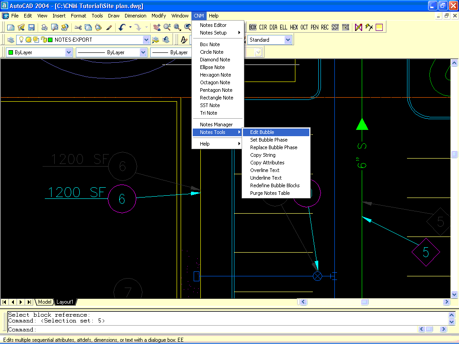459x344 pixels.
Task: Click the Undo arrow icon
Action: pyautogui.click(x=122, y=27)
